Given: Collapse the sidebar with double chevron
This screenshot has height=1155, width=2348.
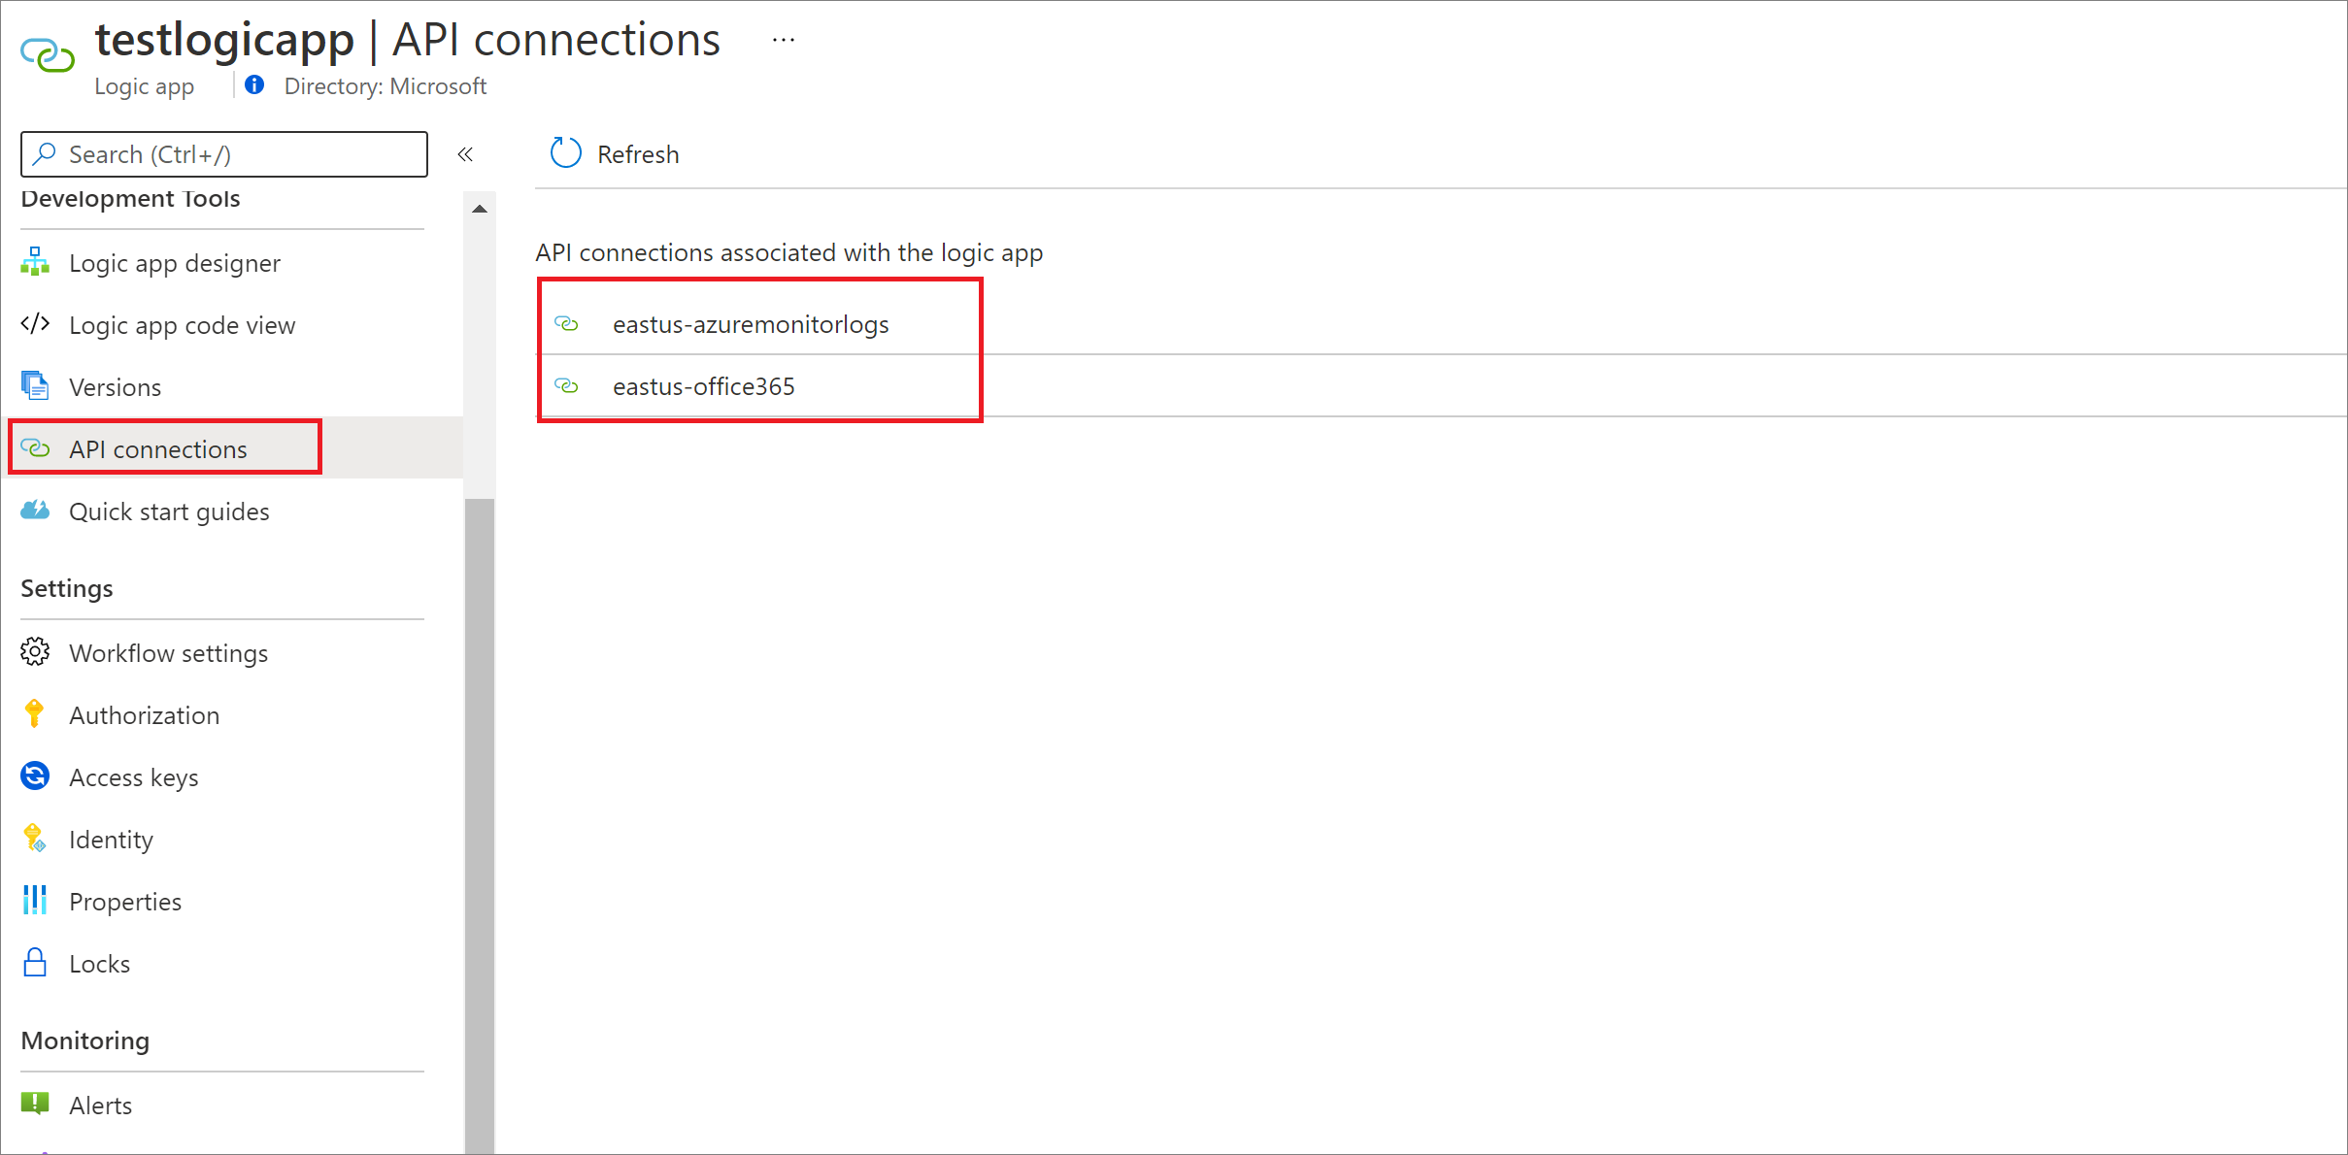Looking at the screenshot, I should click(x=465, y=154).
